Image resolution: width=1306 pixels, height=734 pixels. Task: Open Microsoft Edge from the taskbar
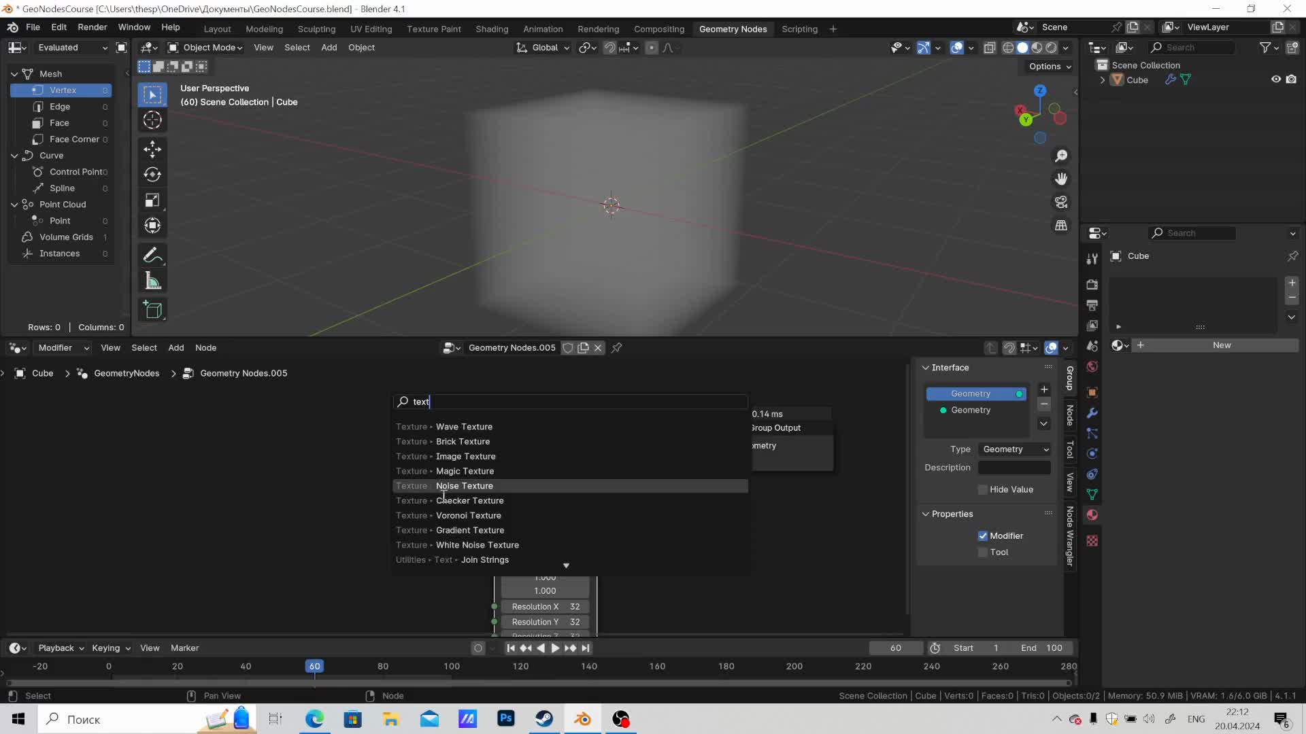[314, 719]
